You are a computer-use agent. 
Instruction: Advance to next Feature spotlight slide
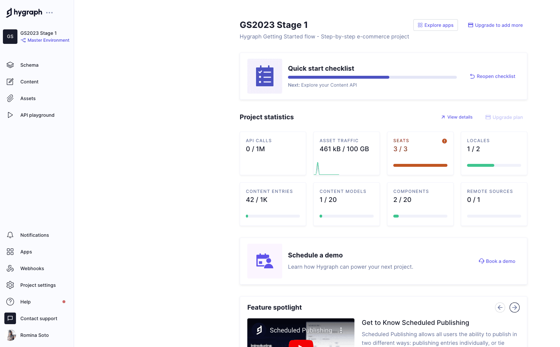515,307
